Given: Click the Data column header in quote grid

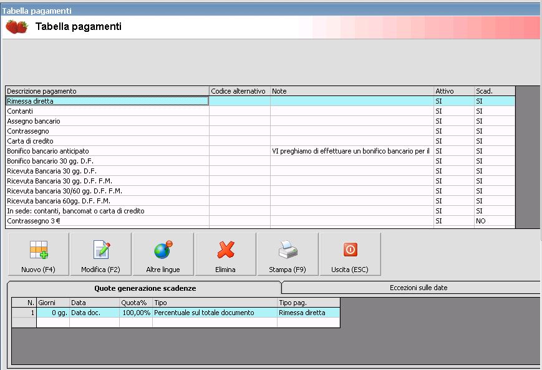Looking at the screenshot, I should (94, 303).
